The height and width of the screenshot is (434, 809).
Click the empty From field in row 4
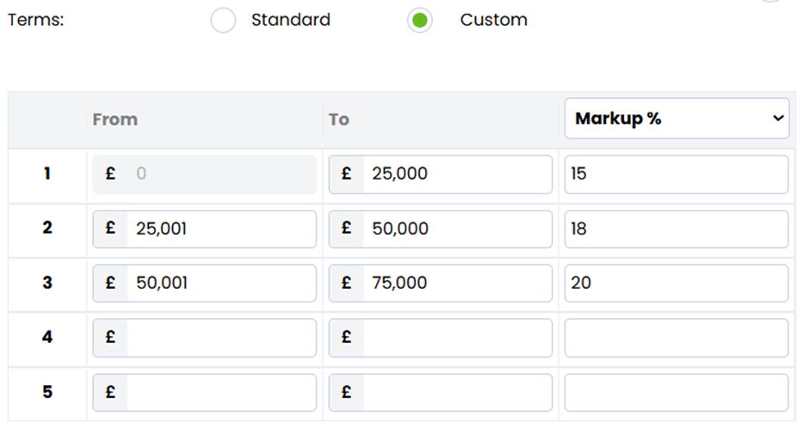pyautogui.click(x=220, y=338)
